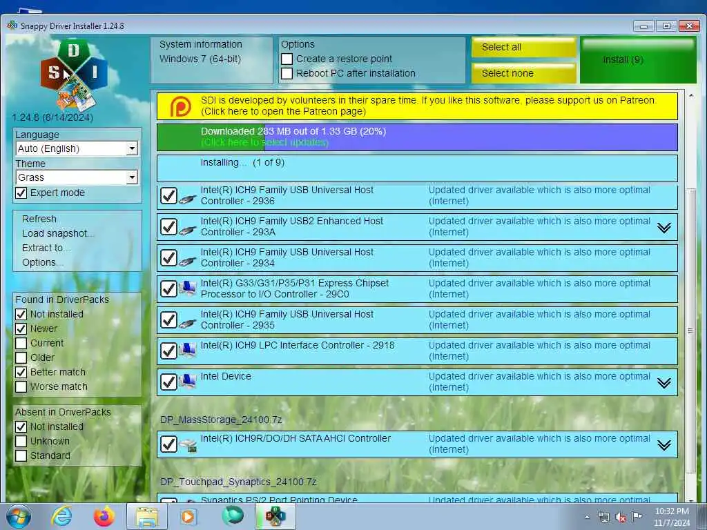Click USB device icon for Controller 2934
This screenshot has width=707, height=530.
[x=187, y=261]
